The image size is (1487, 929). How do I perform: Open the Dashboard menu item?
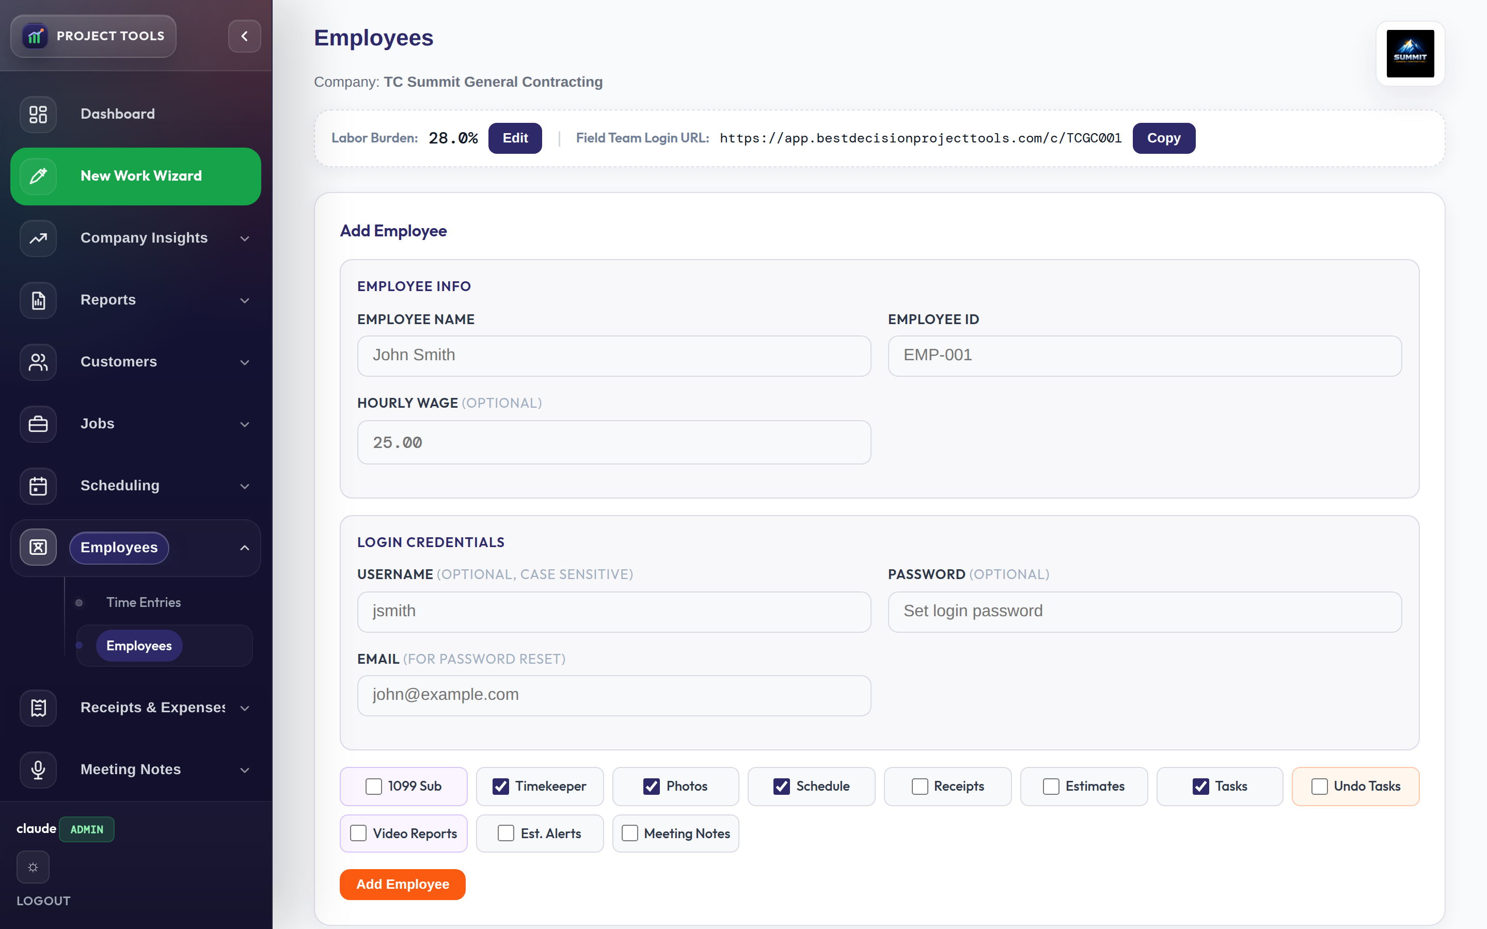[136, 114]
